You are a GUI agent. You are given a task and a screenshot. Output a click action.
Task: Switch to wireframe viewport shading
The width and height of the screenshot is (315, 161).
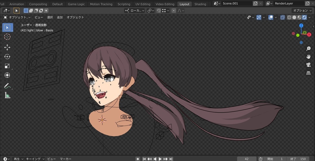coord(289,18)
